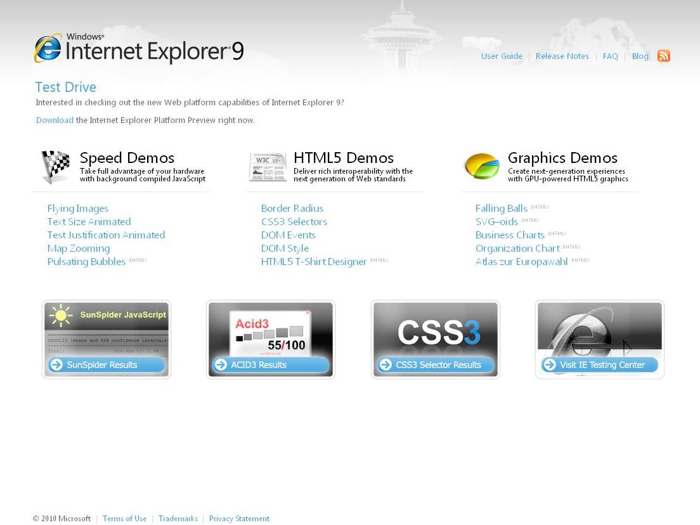700x525 pixels.
Task: Click the © 2010 Microsoft text
Action: click(x=62, y=519)
